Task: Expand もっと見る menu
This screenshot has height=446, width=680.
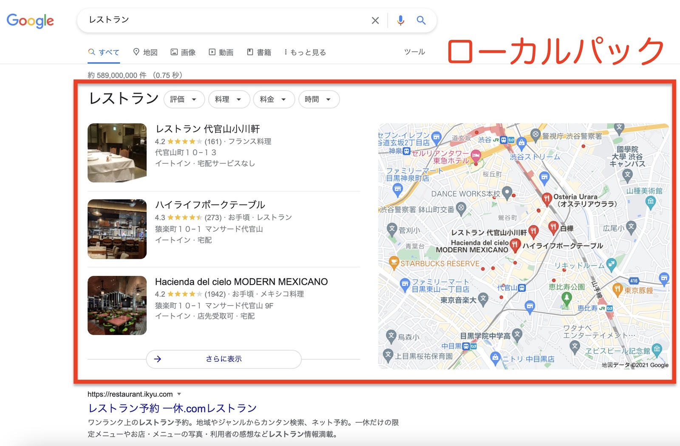Action: pyautogui.click(x=305, y=52)
